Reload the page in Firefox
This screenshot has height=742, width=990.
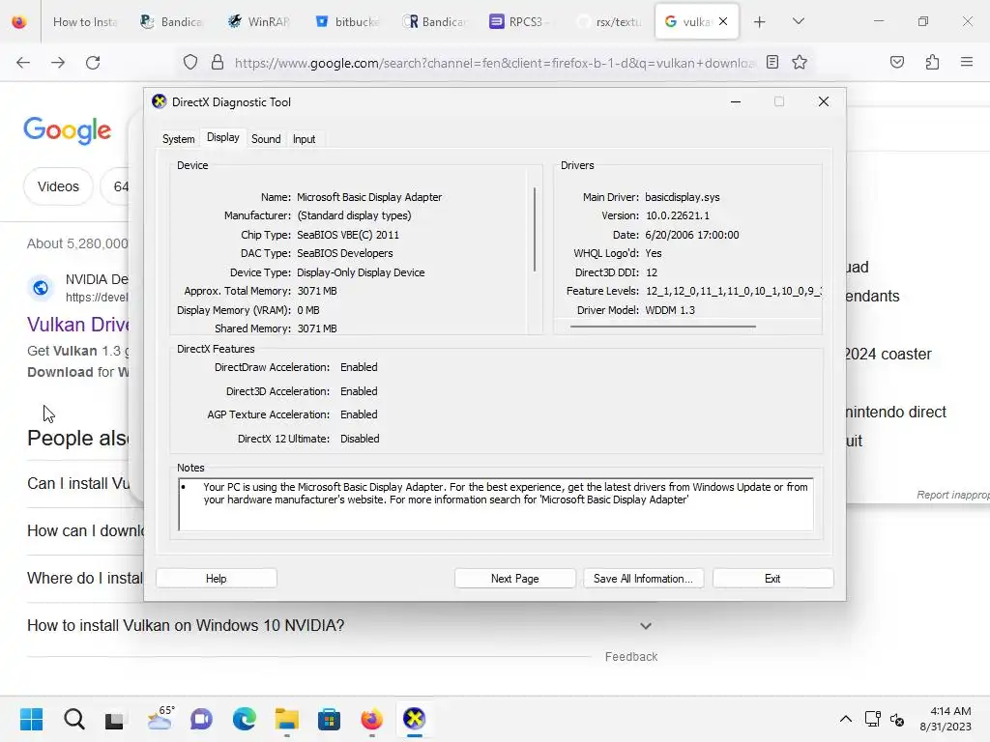tap(93, 63)
